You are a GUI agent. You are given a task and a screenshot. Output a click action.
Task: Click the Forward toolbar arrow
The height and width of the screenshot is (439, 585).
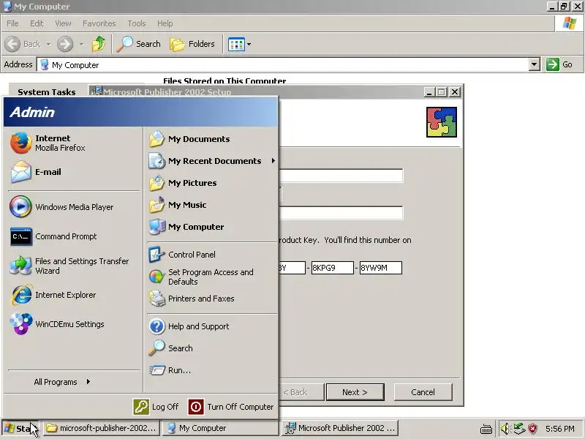coord(65,44)
